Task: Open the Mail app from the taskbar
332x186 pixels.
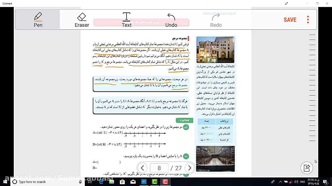Action: 133,182
